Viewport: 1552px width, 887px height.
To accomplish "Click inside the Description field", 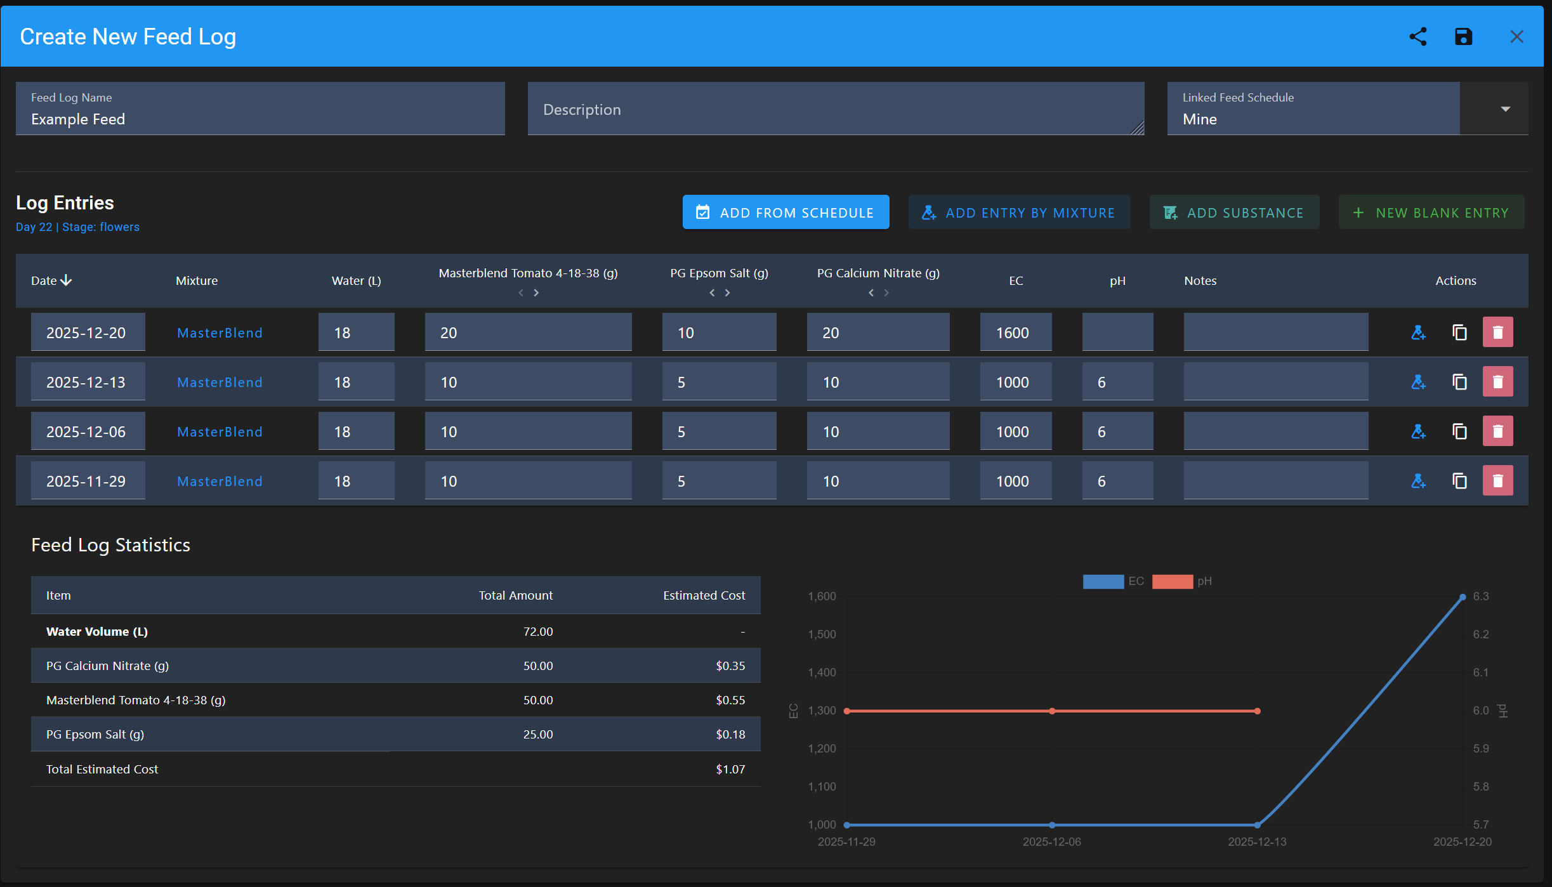I will point(836,108).
